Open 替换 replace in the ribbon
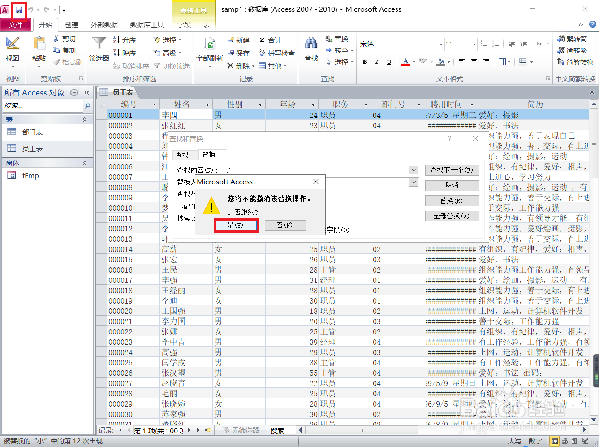Image resolution: width=599 pixels, height=447 pixels. point(337,39)
